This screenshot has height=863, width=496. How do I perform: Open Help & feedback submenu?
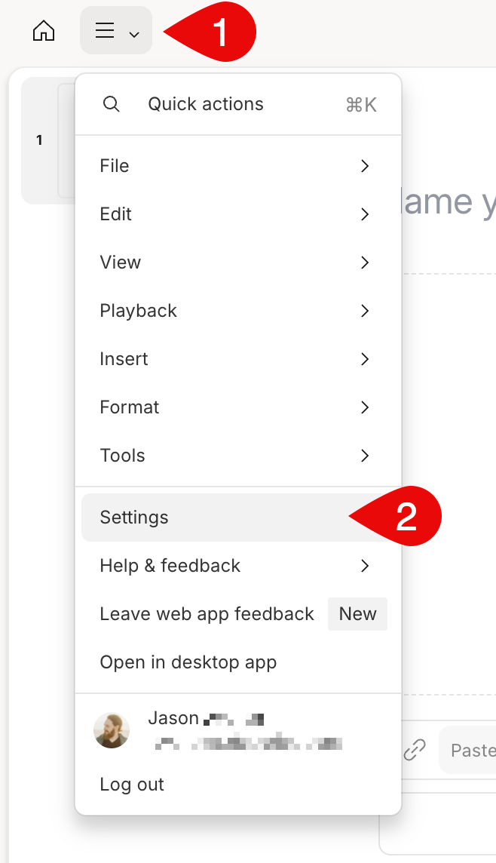[x=238, y=566]
